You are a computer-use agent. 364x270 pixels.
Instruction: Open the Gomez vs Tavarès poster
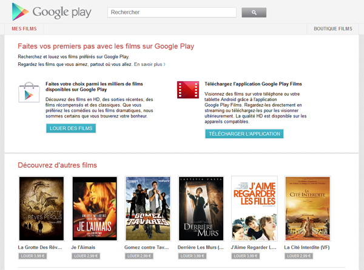coord(148,208)
